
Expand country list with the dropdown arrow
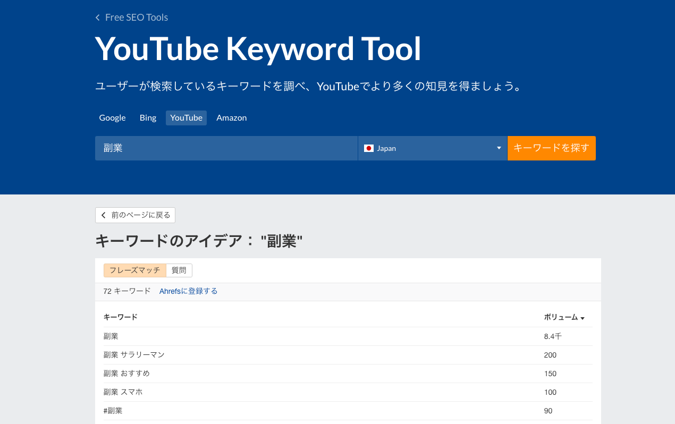point(499,148)
